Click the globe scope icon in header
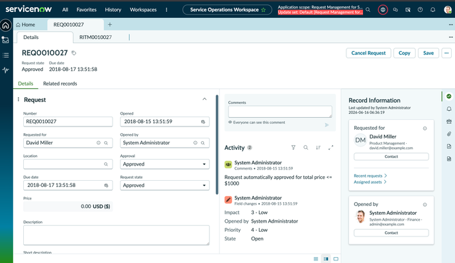 coord(383,10)
